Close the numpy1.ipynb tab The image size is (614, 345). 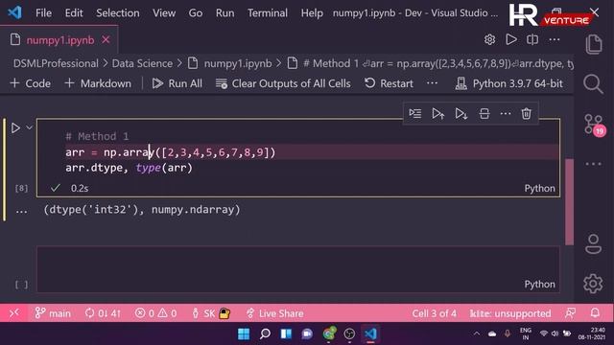106,40
